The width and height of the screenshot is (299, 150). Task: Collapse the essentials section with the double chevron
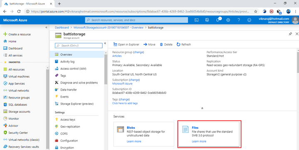coord(202,108)
